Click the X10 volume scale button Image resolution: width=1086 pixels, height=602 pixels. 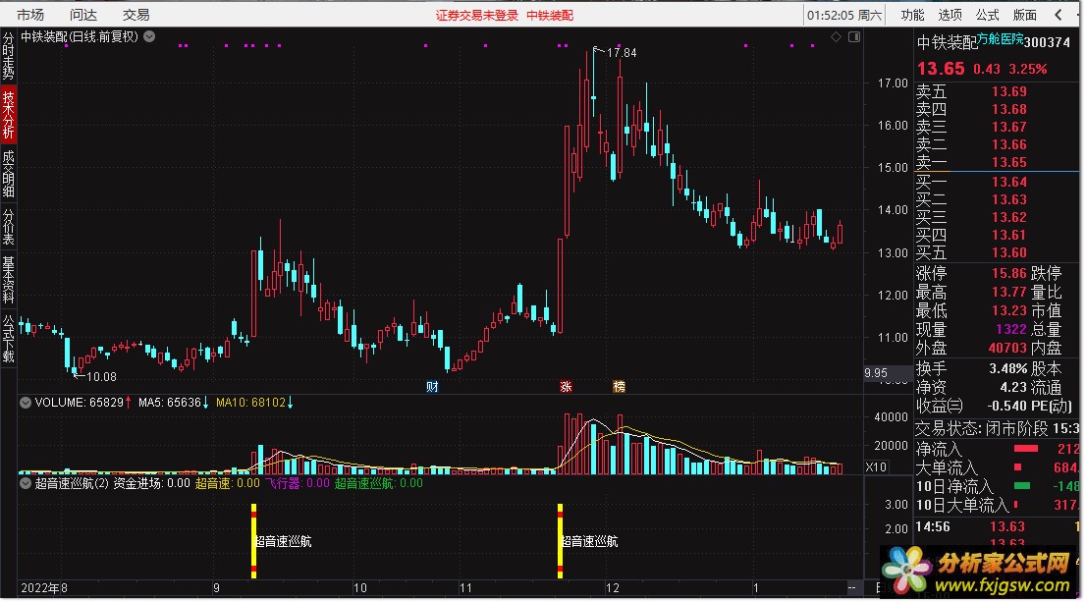coord(876,466)
